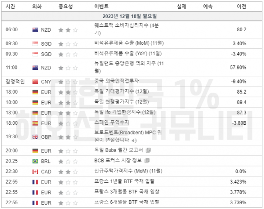Click the UK flag next to GBP
The image size is (264, 209).
pos(35,137)
